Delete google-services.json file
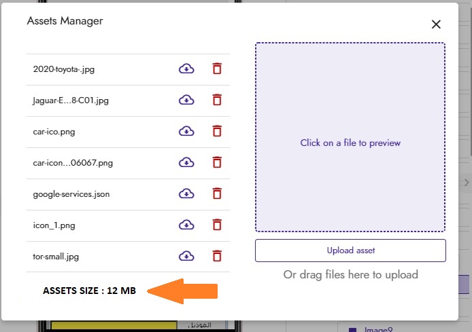472x332 pixels. tap(217, 193)
